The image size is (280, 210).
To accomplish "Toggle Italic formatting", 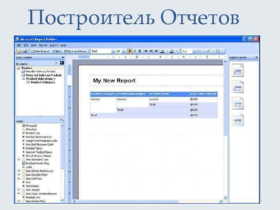I will [x=135, y=51].
